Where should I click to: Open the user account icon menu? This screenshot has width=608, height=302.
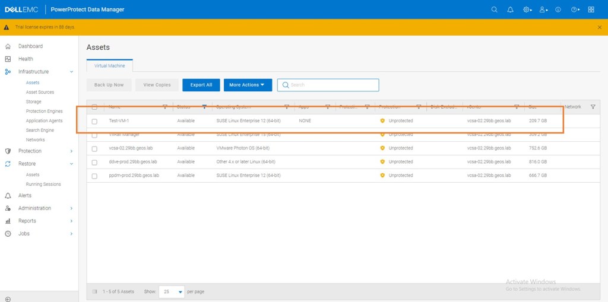[543, 9]
